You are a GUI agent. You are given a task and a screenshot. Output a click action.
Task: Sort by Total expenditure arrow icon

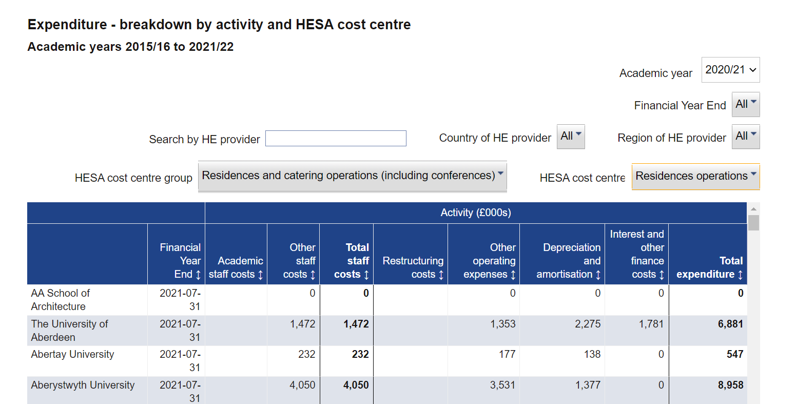pos(740,275)
